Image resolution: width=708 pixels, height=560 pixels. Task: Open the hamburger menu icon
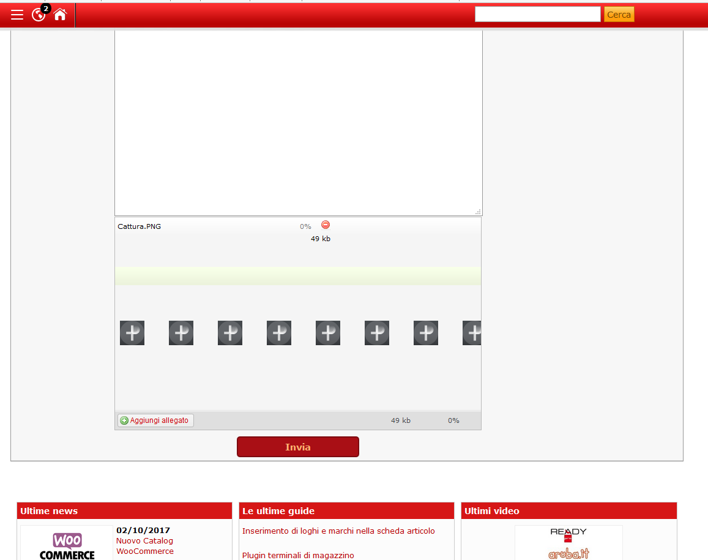click(x=17, y=15)
